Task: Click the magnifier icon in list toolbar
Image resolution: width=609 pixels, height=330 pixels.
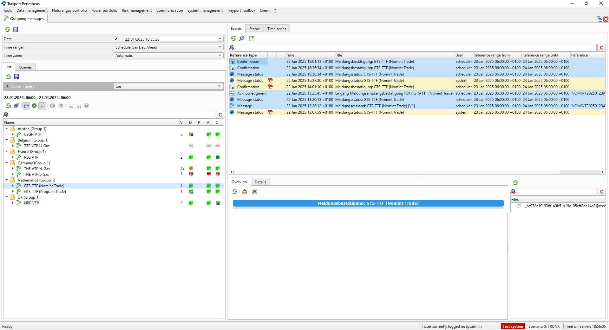Action: click(42, 106)
